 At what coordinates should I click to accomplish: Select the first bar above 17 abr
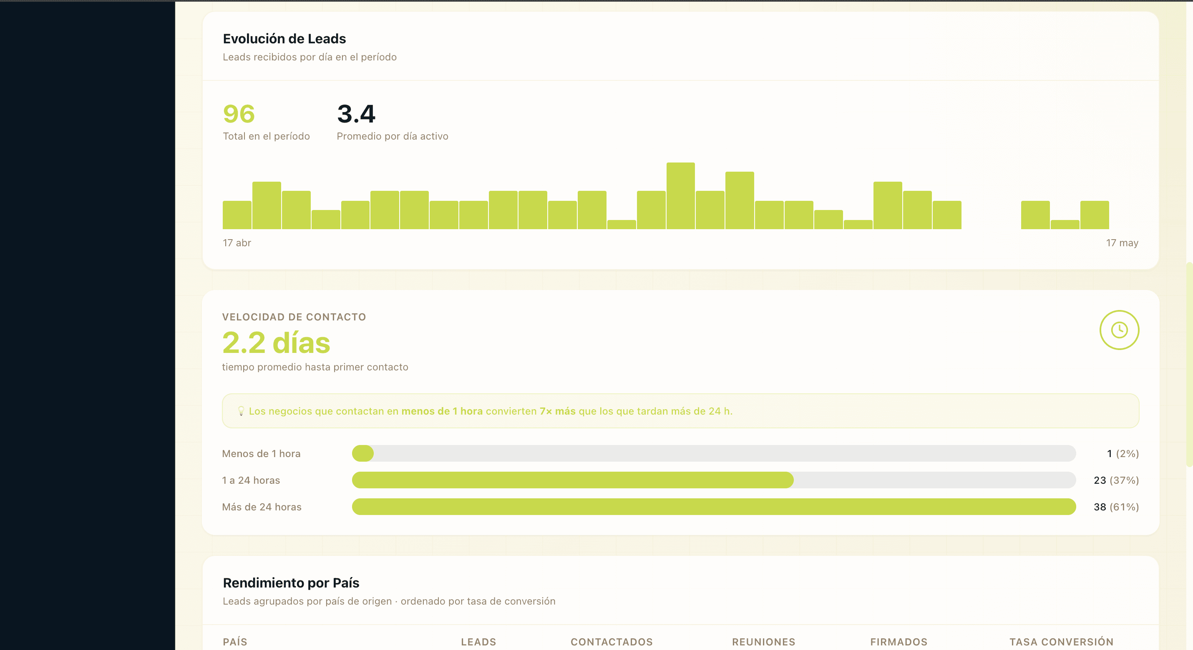[x=237, y=215]
